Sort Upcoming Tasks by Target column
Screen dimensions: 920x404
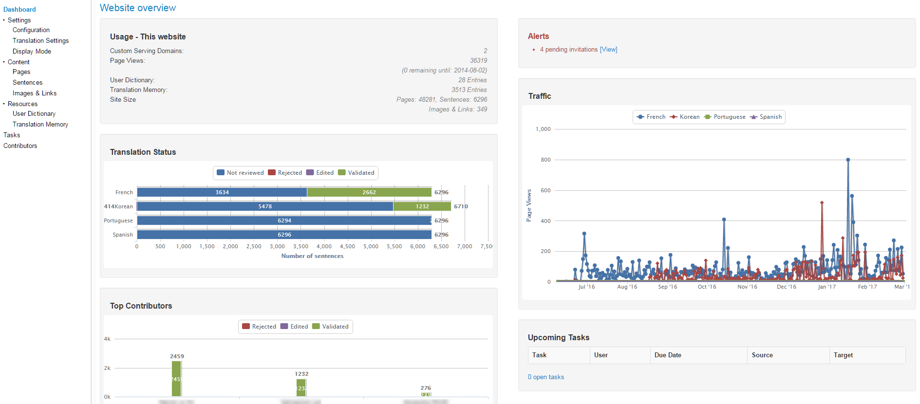tap(867, 355)
